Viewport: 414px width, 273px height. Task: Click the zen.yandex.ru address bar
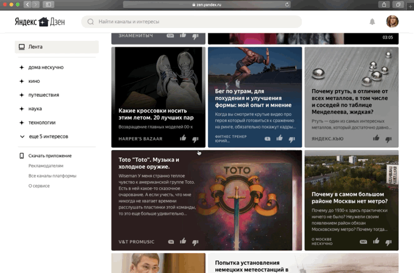pyautogui.click(x=207, y=4)
